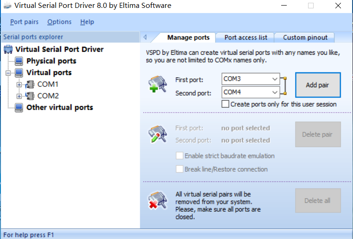Screen dimensions: 353x239
Task: Select the Other virtual ports label
Action: tap(60, 108)
